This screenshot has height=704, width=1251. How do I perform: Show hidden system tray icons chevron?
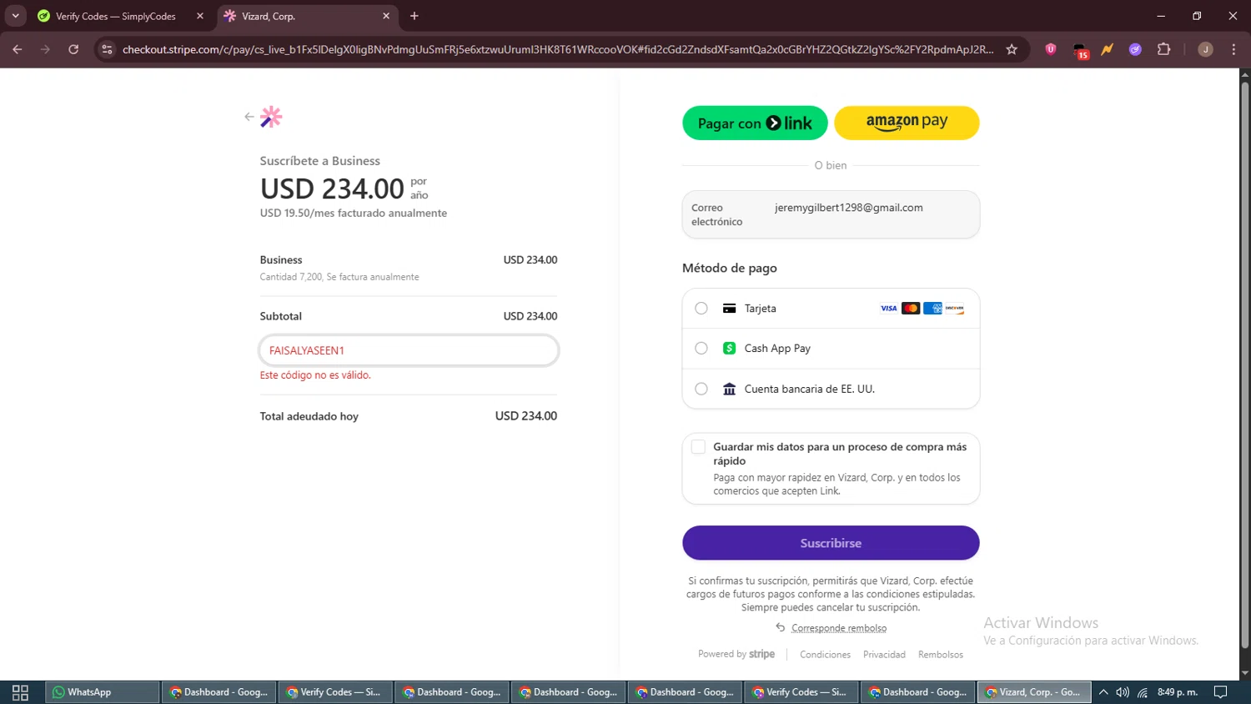1103,692
